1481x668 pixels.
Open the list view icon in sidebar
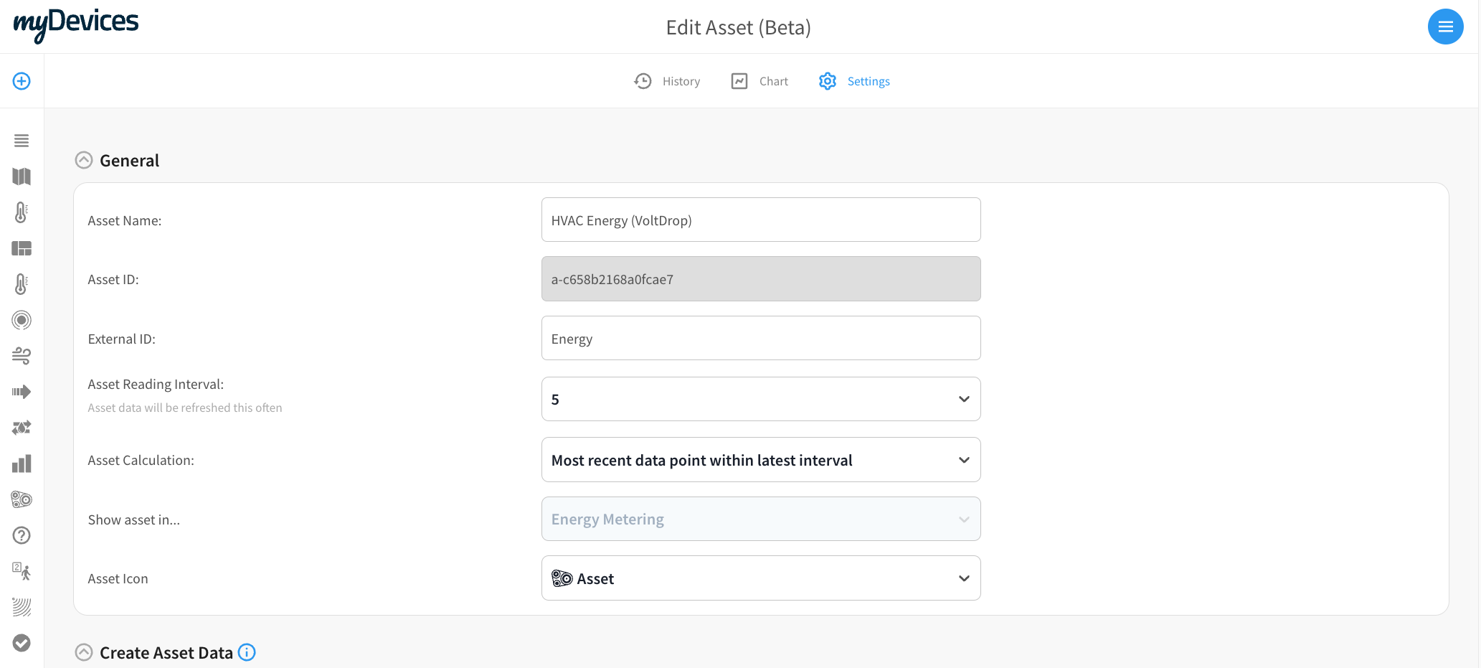[22, 141]
